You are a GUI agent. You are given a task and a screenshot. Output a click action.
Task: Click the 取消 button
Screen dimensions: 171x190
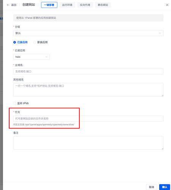[x=151, y=187]
